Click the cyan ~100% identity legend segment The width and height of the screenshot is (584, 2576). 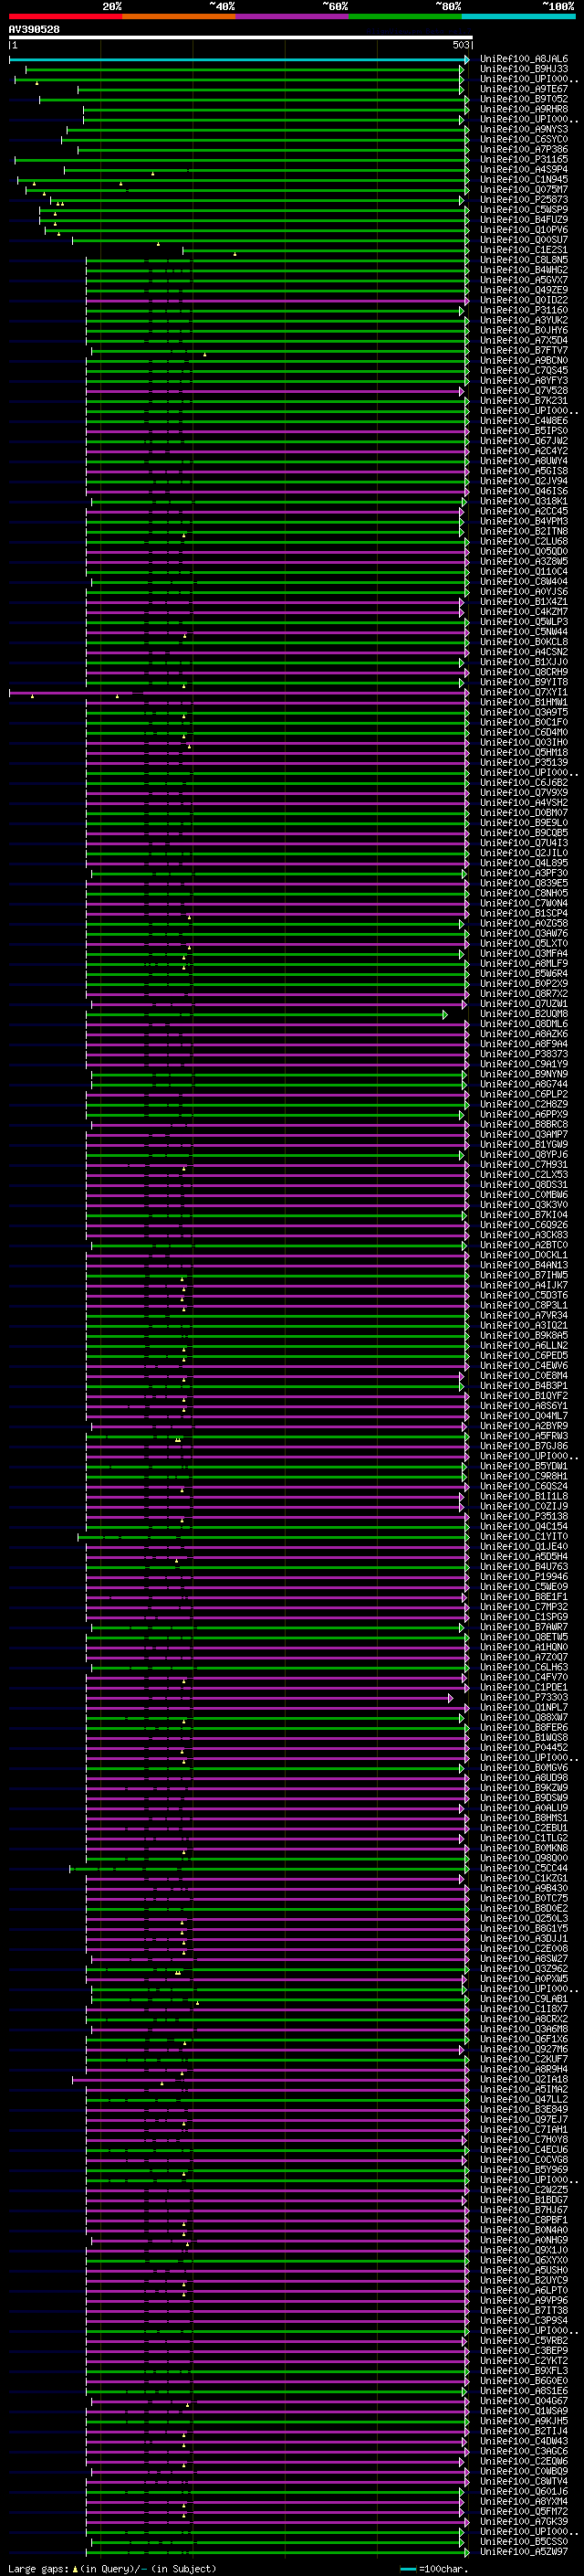(518, 16)
